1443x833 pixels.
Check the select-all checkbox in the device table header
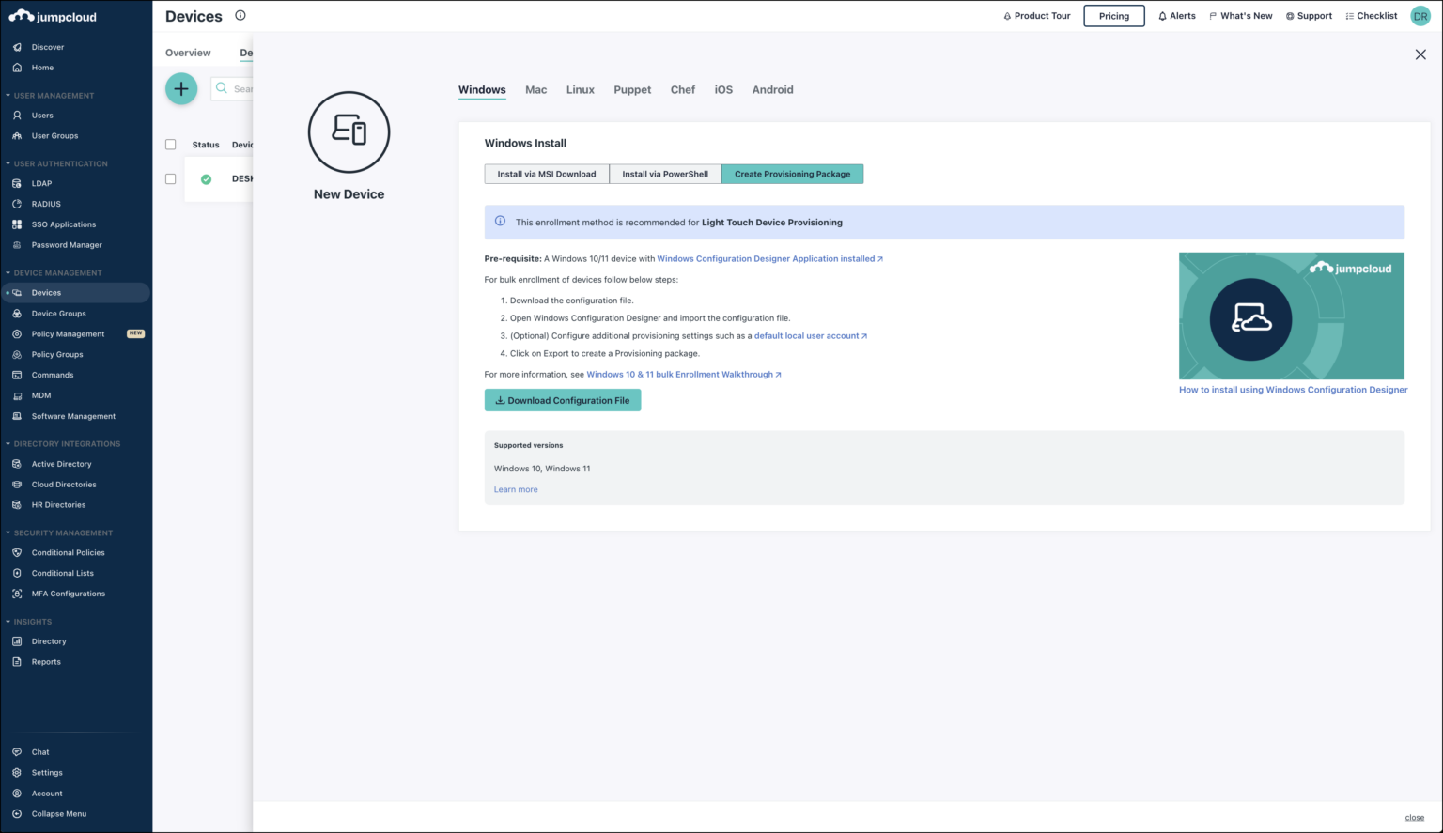coord(170,144)
